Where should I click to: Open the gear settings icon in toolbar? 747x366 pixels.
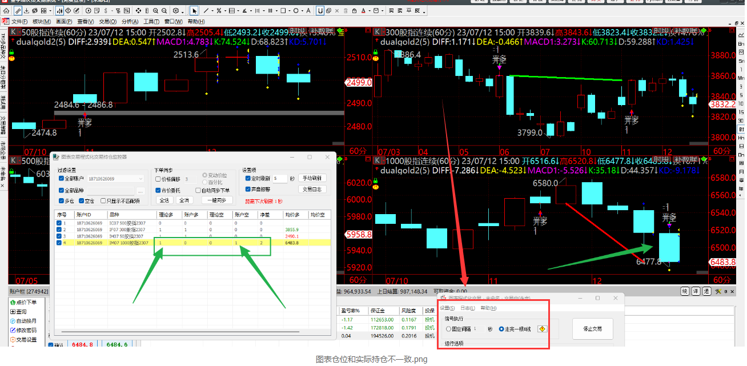pyautogui.click(x=176, y=10)
